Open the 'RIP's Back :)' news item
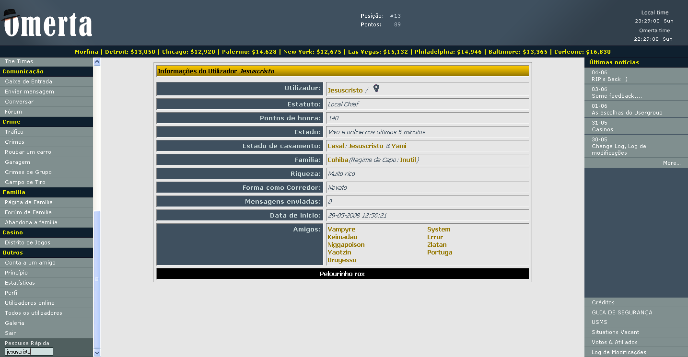The height and width of the screenshot is (357, 688). (x=609, y=79)
